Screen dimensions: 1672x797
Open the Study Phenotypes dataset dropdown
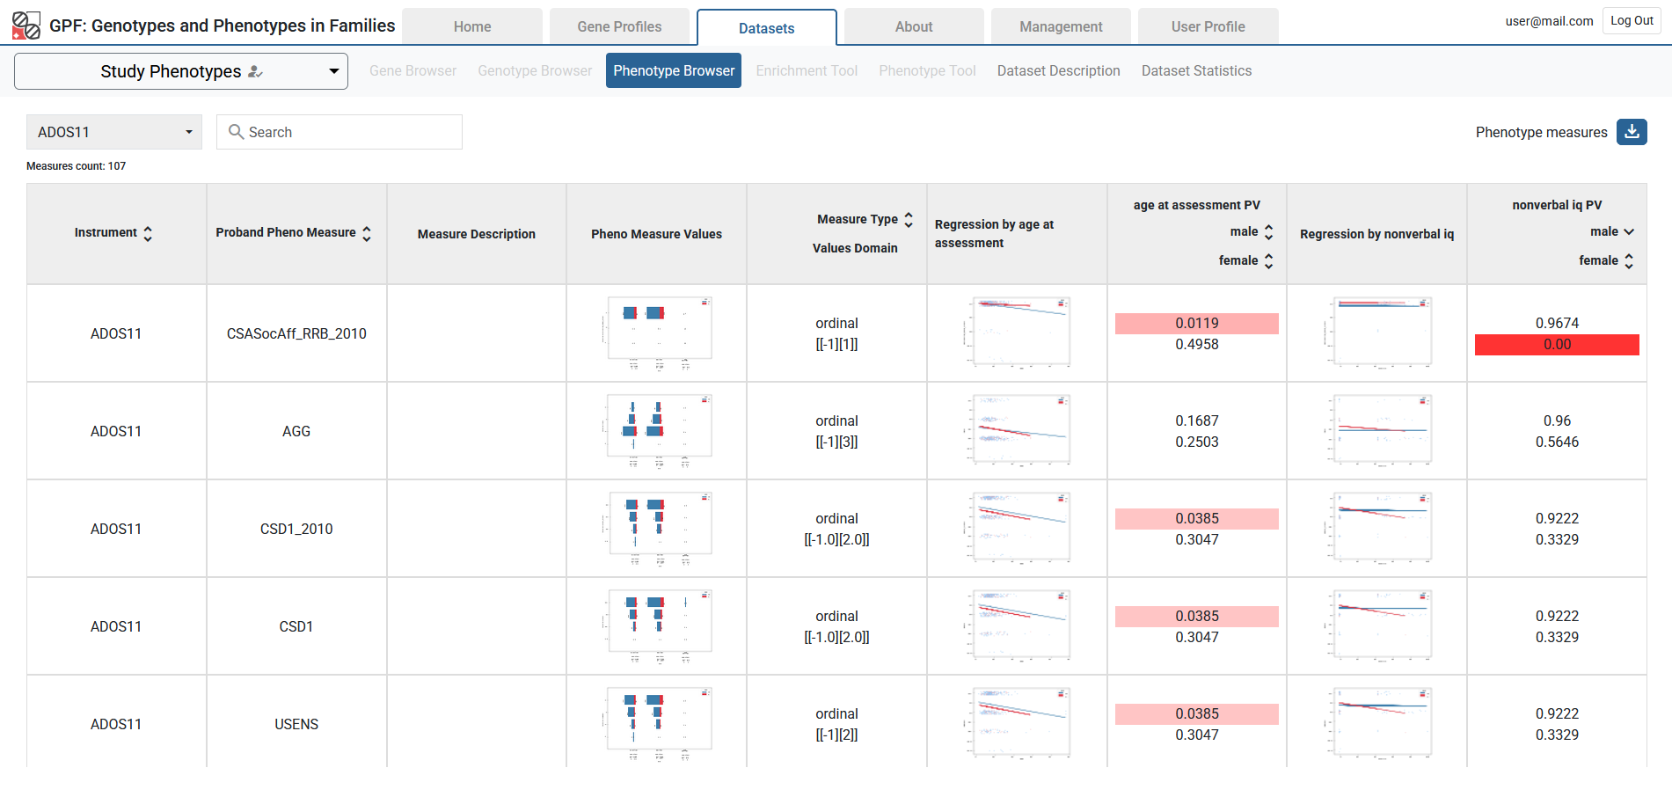(181, 71)
